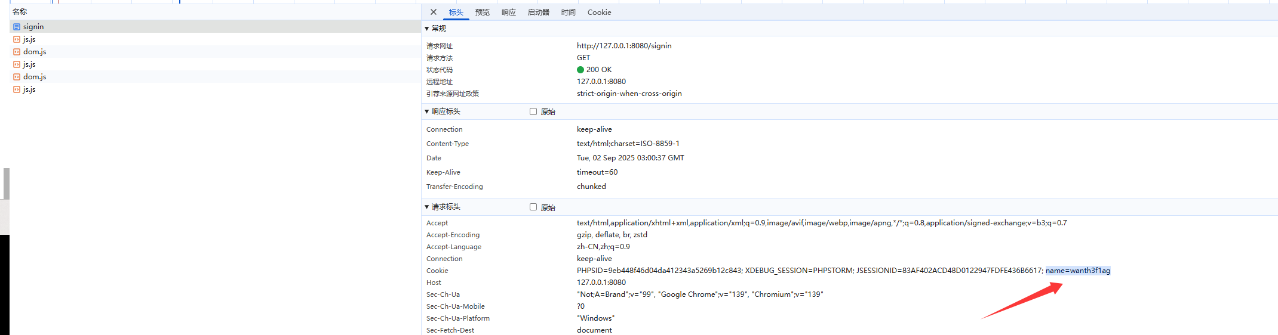
Task: Collapse the 请求标头 section
Action: coord(427,207)
